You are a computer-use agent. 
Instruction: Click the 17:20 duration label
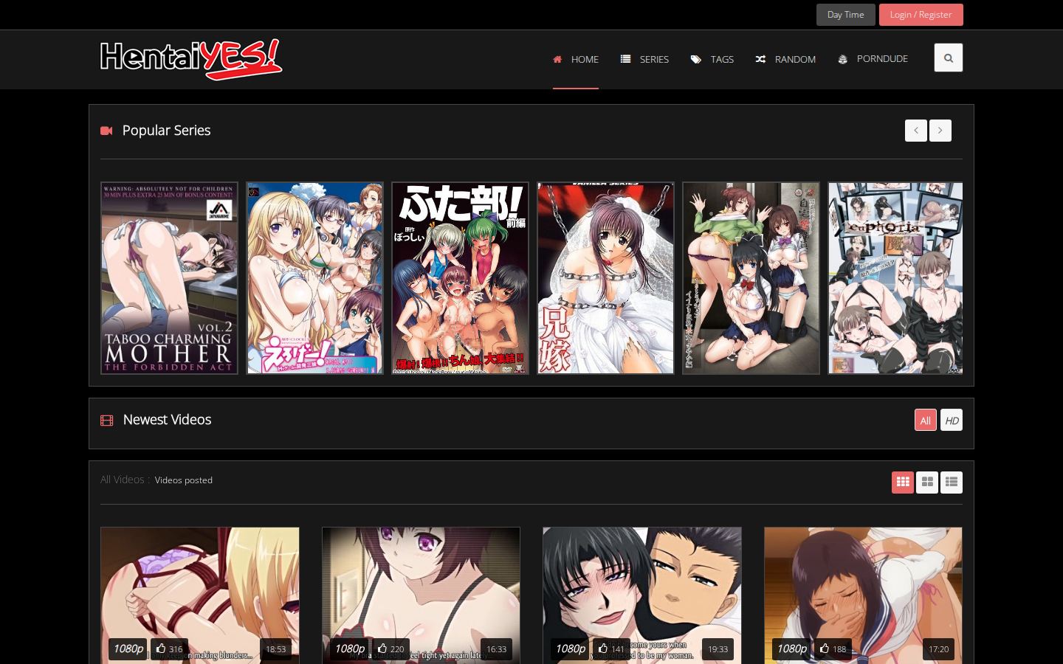point(938,649)
